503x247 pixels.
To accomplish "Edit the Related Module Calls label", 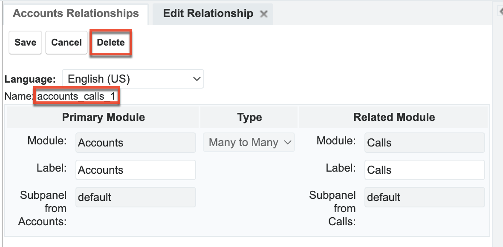I will coord(424,169).
